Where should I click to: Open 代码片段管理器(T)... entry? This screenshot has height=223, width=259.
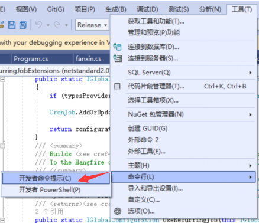[156, 86]
